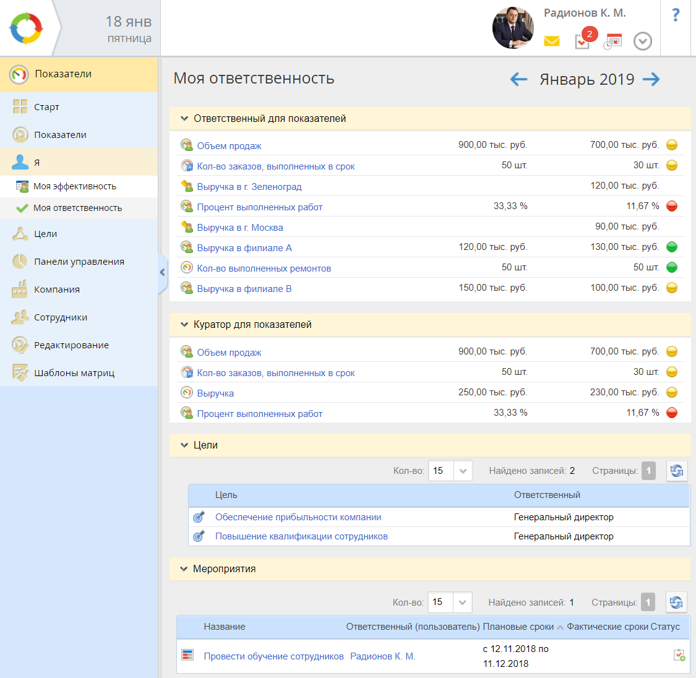
Task: Click red status indicator for Процент выполненных работ
Action: click(x=672, y=206)
